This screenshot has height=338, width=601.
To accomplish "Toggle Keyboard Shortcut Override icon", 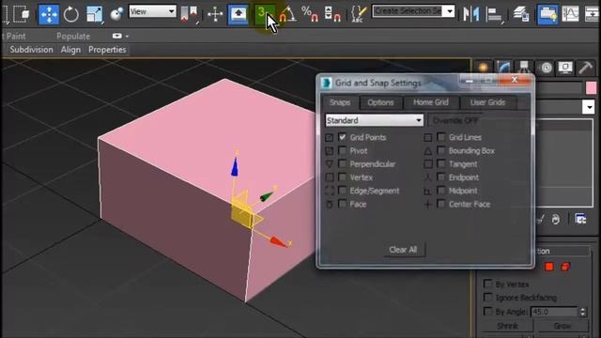I will (238, 15).
